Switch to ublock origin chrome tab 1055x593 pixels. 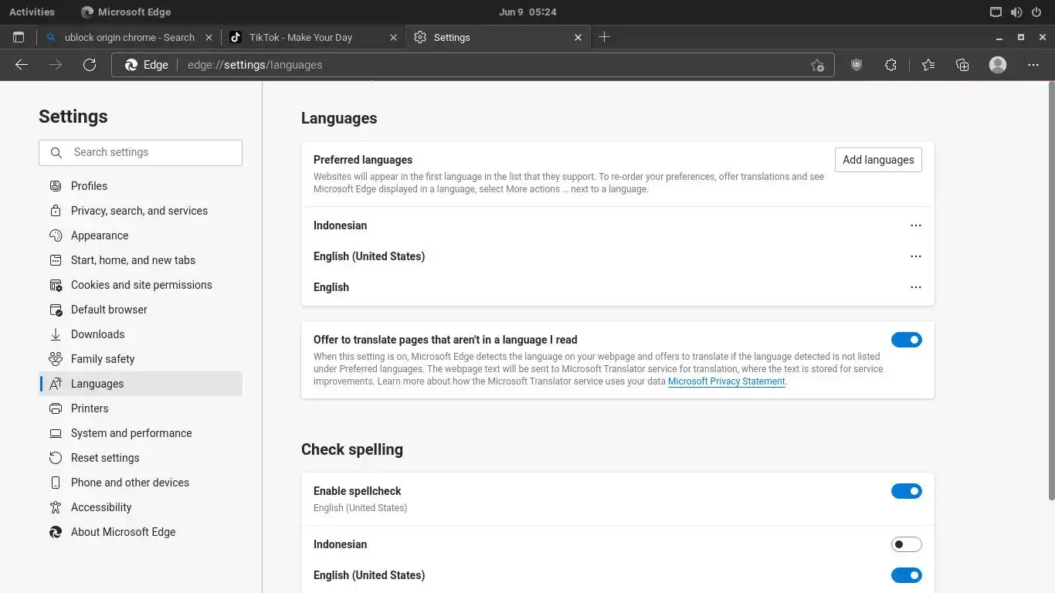coord(128,37)
